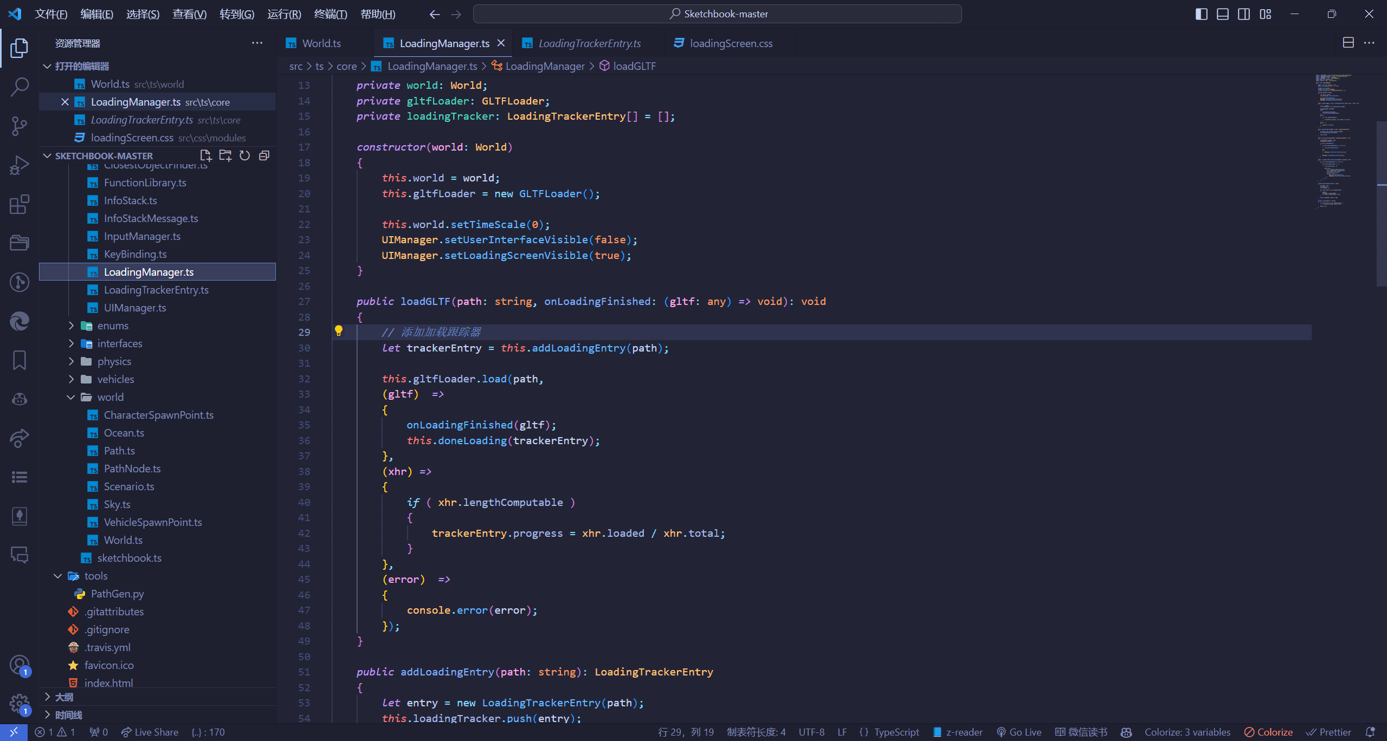
Task: Close the LoadingManager.ts tab
Action: tap(501, 43)
